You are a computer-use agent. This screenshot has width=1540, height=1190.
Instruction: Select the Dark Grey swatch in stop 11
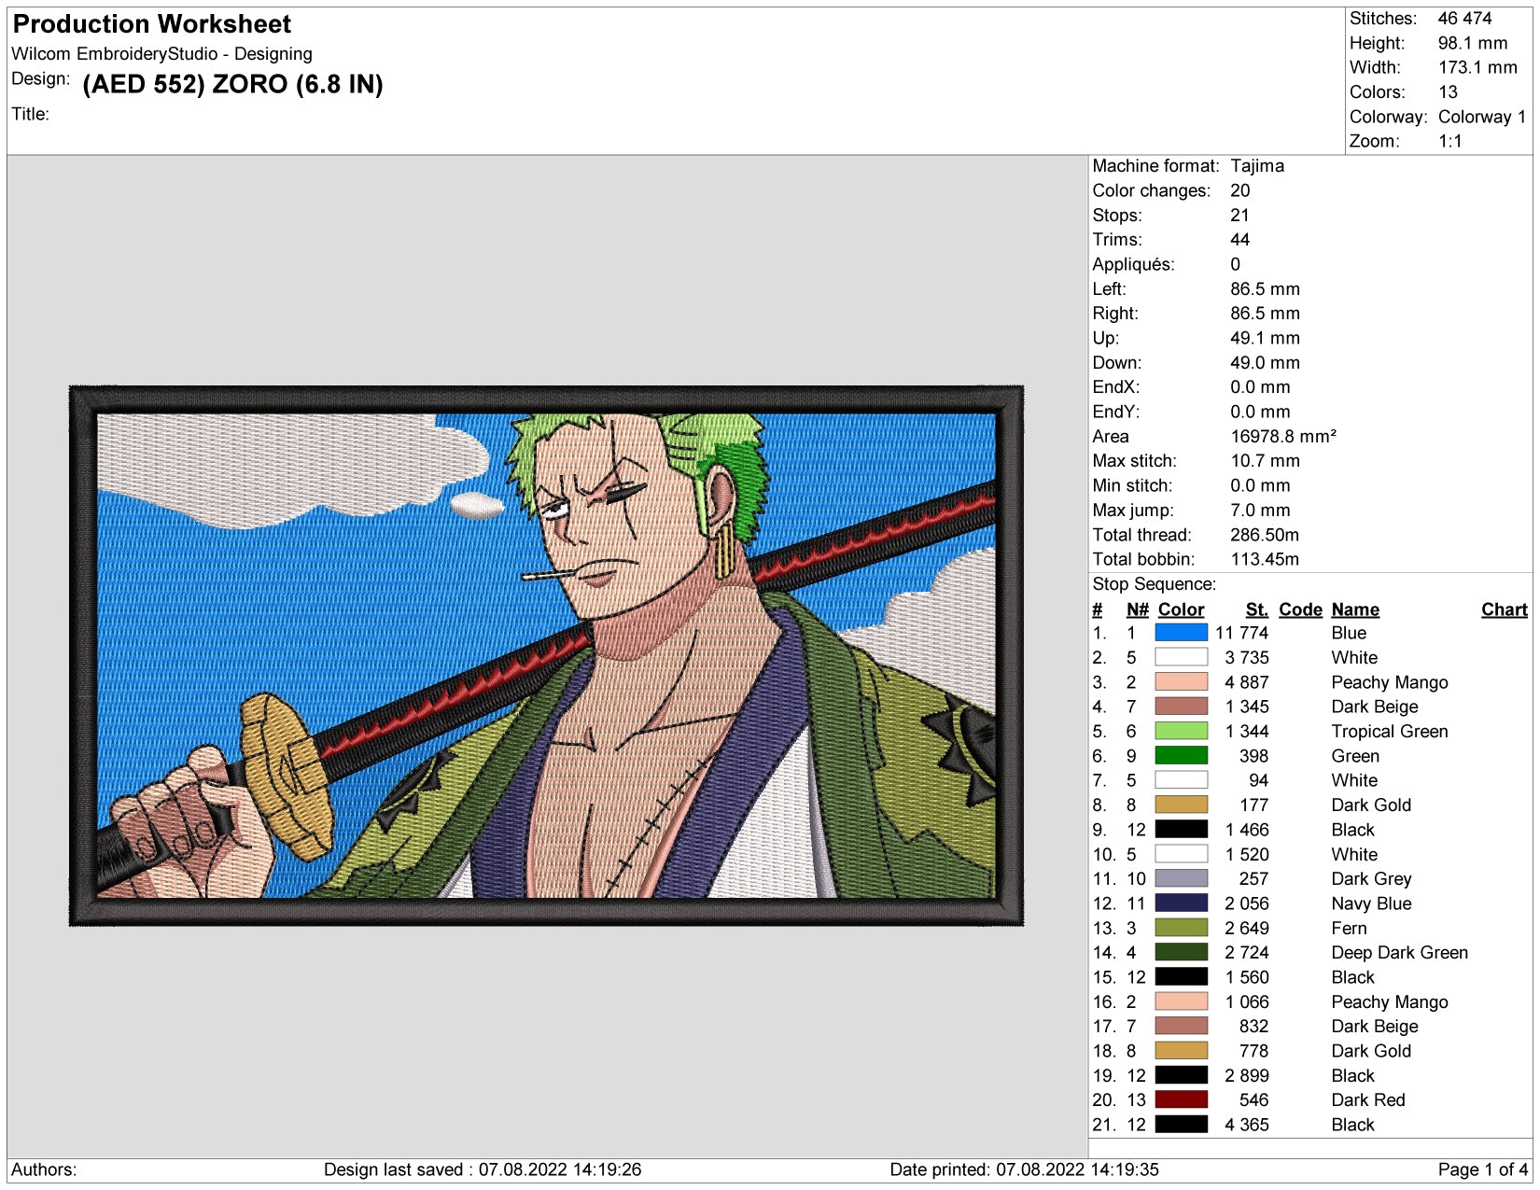coord(1181,878)
